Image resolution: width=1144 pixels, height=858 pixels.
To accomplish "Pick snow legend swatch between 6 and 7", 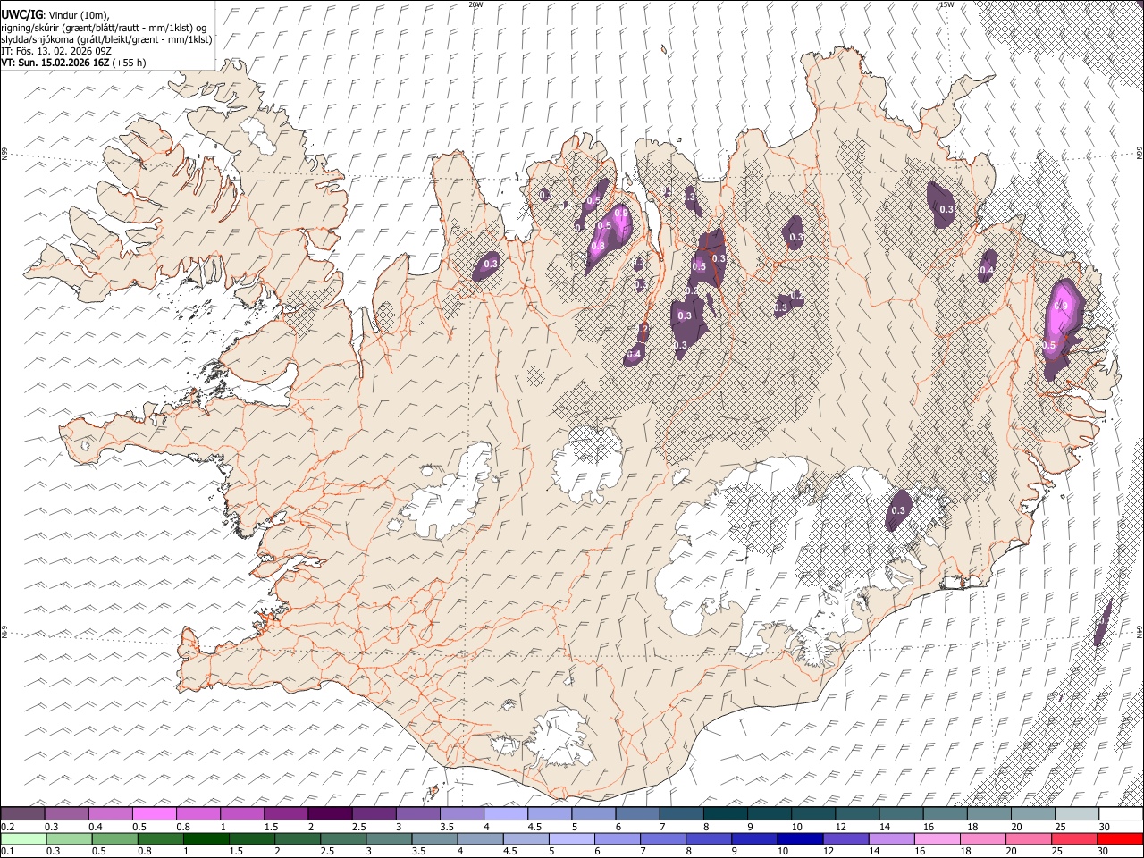I will click(636, 814).
